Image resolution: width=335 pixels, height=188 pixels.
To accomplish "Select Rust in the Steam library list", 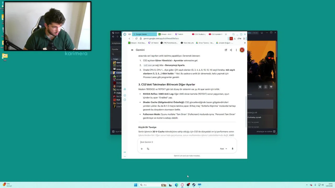I will (117, 100).
